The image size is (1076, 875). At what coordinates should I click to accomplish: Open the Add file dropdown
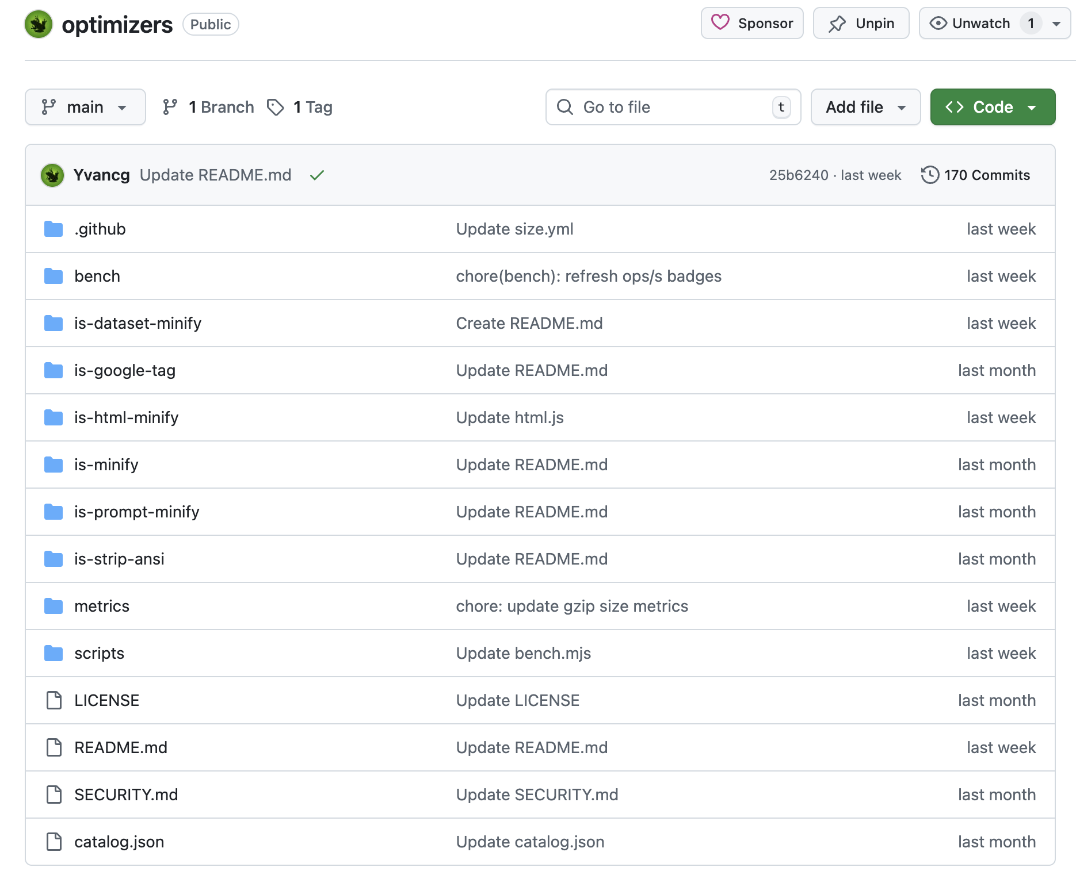click(865, 107)
